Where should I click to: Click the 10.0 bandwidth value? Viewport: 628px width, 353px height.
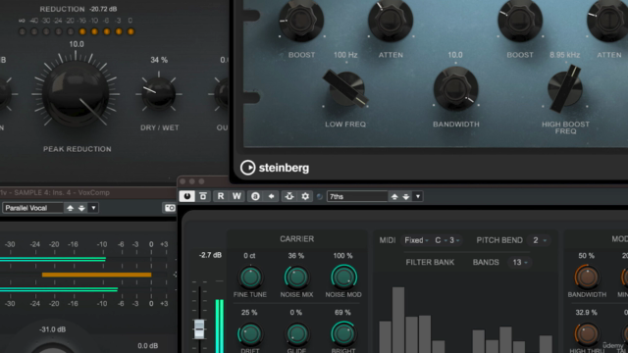(455, 55)
